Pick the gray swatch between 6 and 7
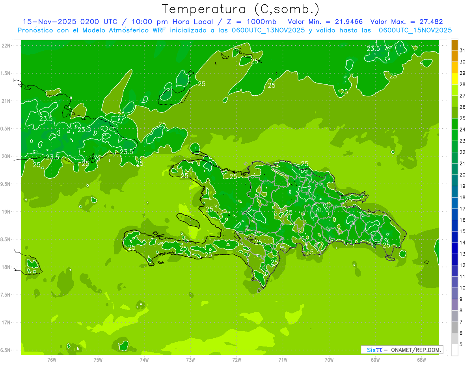 click(454, 327)
